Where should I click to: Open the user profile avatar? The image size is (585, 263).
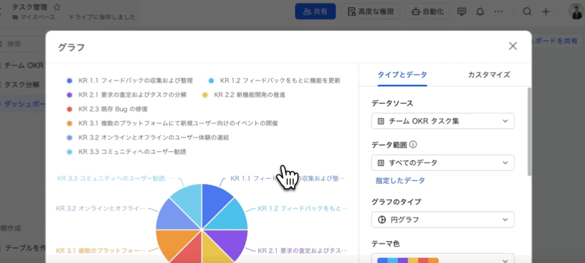pyautogui.click(x=575, y=11)
